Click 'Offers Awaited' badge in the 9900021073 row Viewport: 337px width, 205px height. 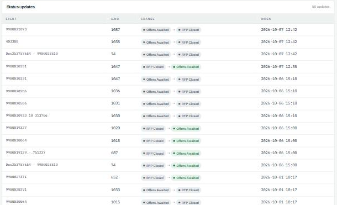(156, 30)
